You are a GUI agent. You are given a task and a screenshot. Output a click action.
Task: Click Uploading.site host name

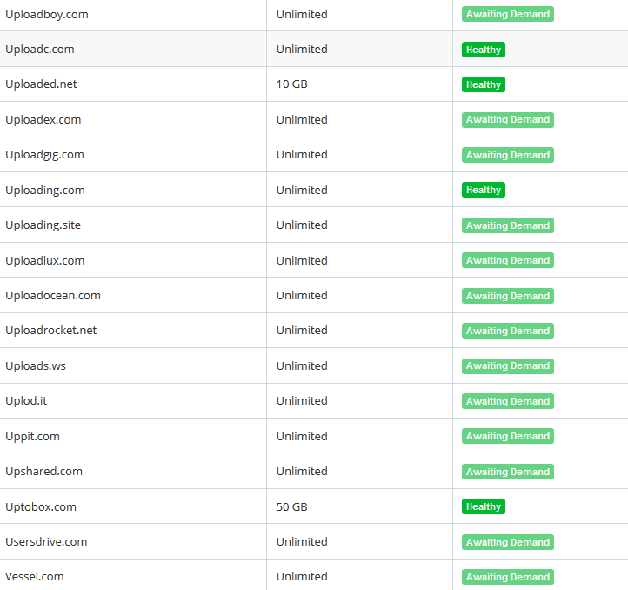pos(43,225)
